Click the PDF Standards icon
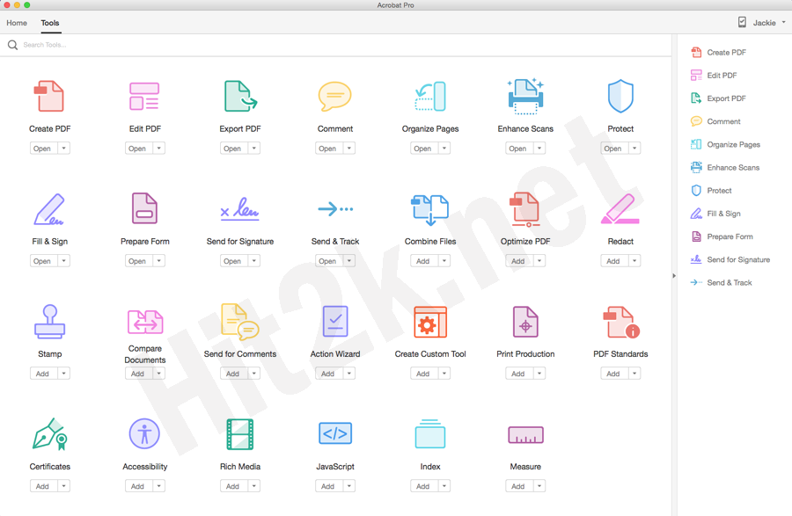Image resolution: width=792 pixels, height=516 pixels. 620,322
